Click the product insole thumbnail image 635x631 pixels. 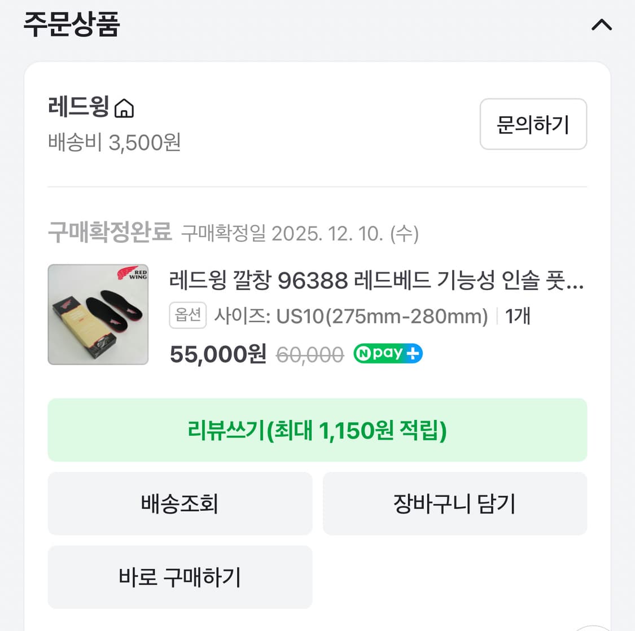coord(98,314)
